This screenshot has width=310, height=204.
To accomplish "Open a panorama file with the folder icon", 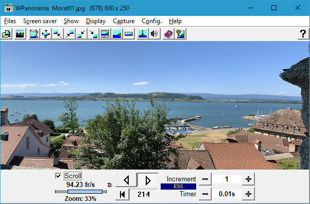I will click(x=6, y=34).
